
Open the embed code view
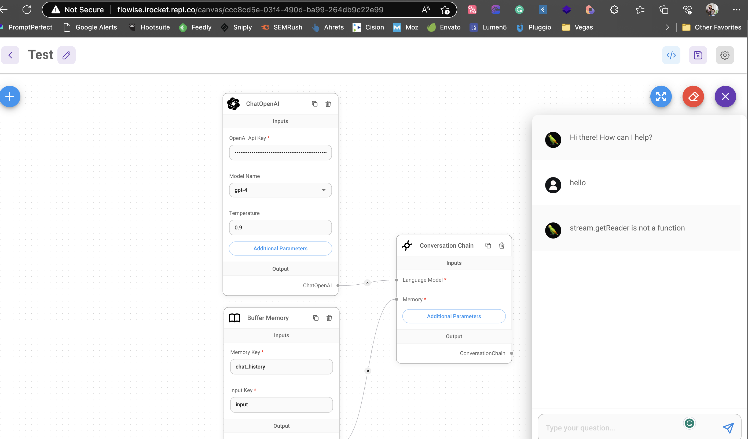[671, 55]
